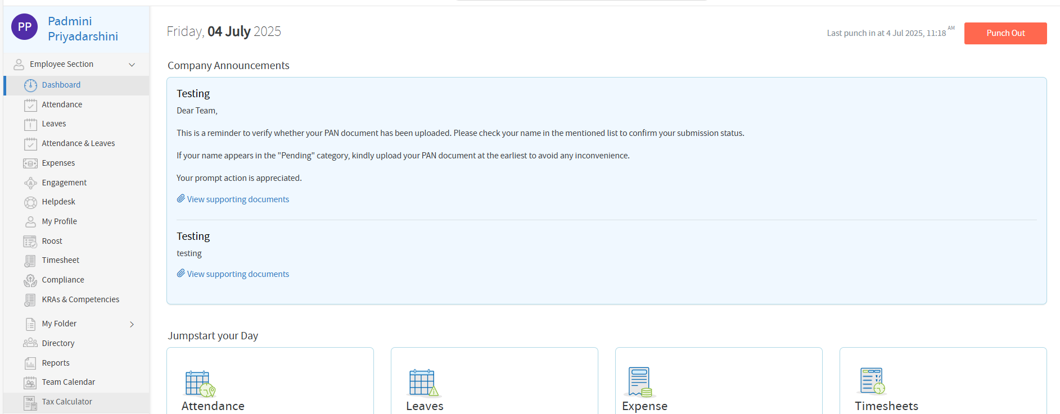Viewport: 1060px width, 414px height.
Task: Collapse the Employee Section chevron
Action: coord(132,65)
